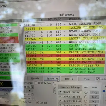Switch to message tab 1
This screenshot has height=106, width=106.
[x=55, y=85]
